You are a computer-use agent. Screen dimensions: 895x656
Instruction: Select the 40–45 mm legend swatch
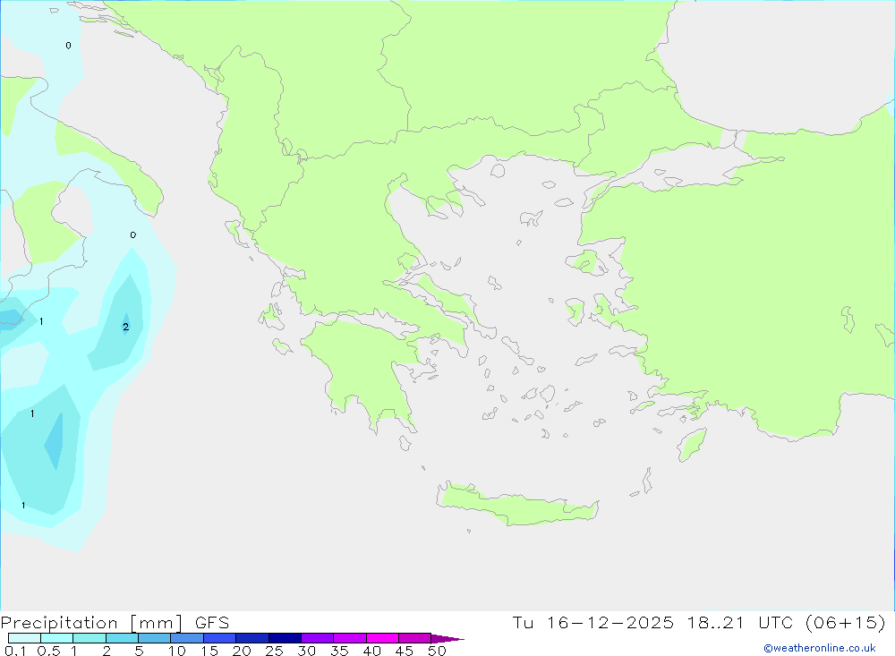pyautogui.click(x=382, y=638)
